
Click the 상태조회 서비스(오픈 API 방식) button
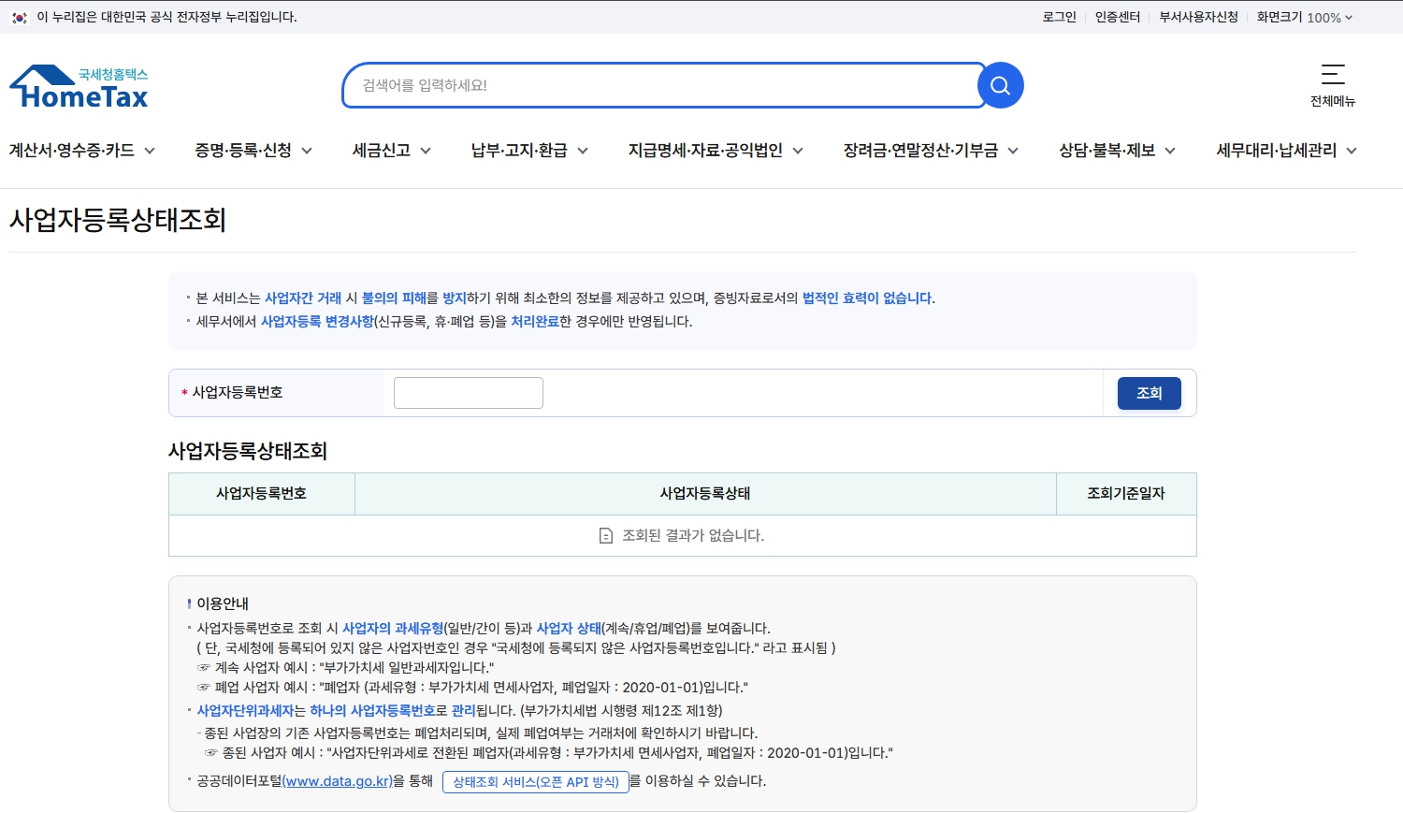535,782
